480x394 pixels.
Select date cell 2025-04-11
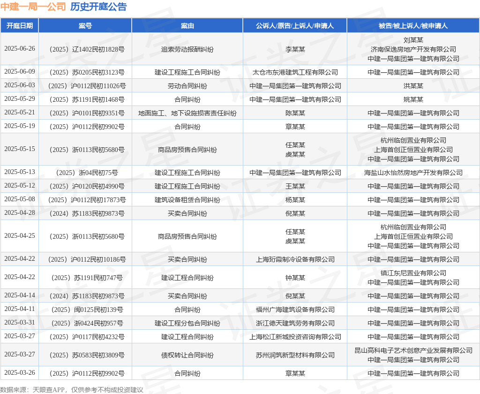20,309
